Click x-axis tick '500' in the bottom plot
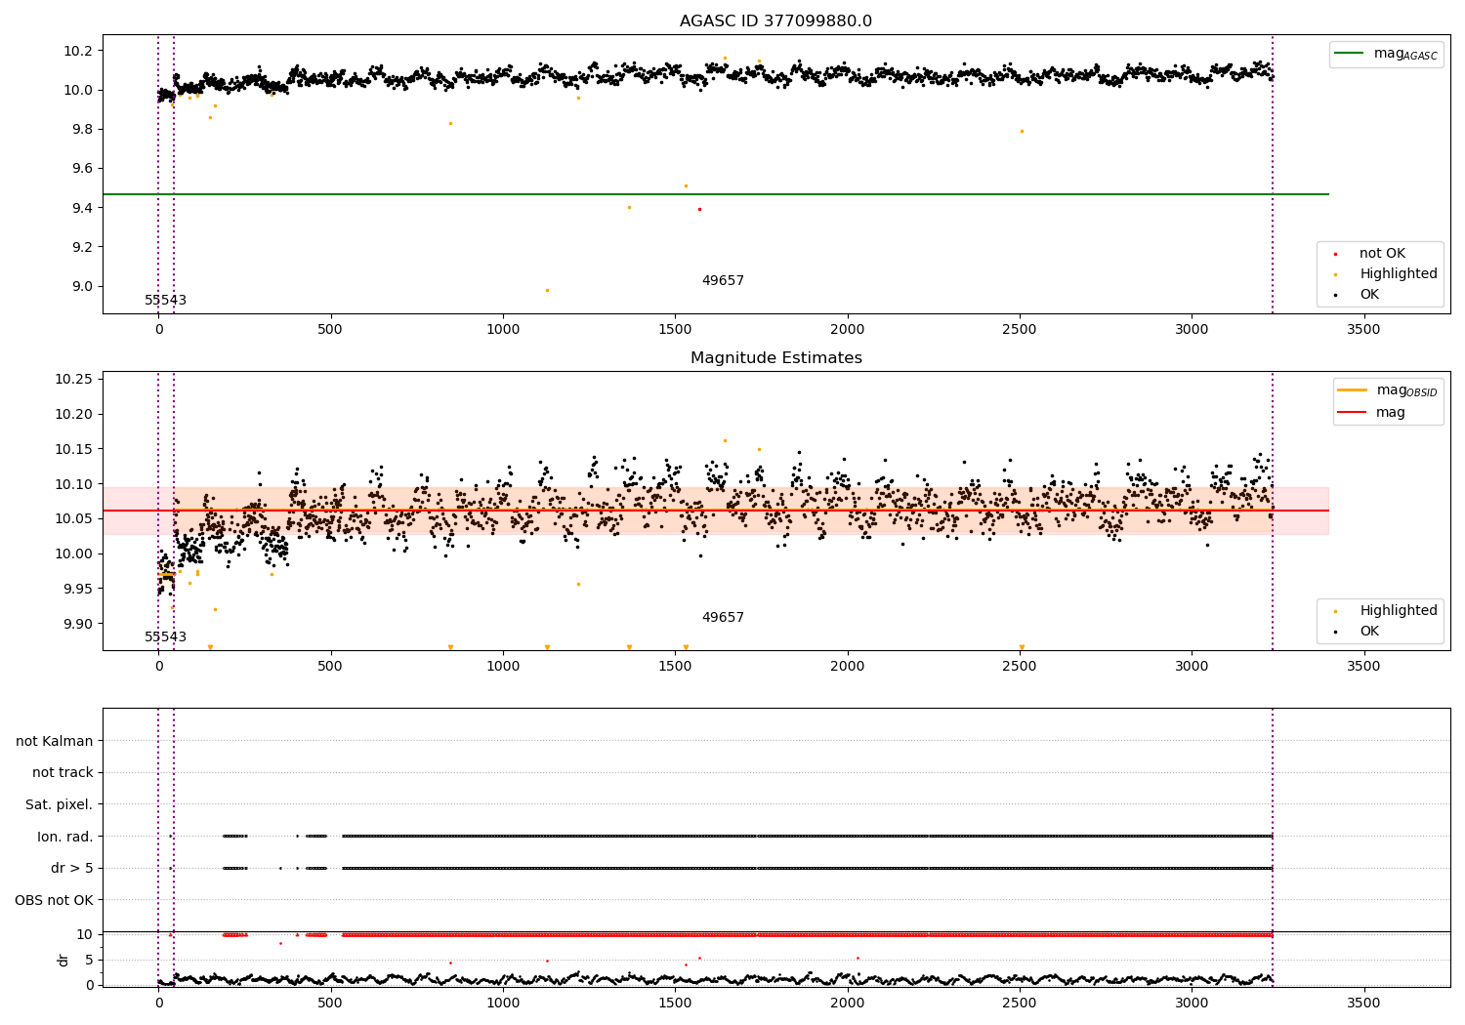Viewport: 1465px width, 1025px height. pyautogui.click(x=330, y=1003)
